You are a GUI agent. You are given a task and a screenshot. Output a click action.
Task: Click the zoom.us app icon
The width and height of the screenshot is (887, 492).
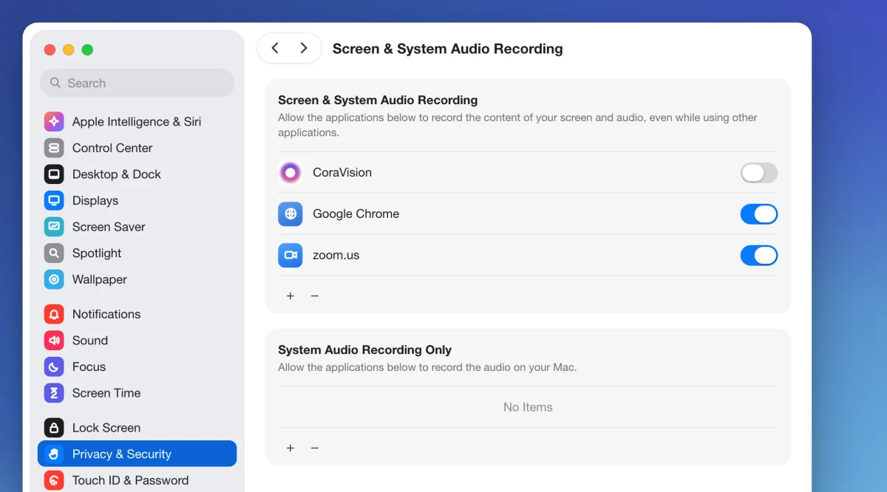click(x=290, y=256)
